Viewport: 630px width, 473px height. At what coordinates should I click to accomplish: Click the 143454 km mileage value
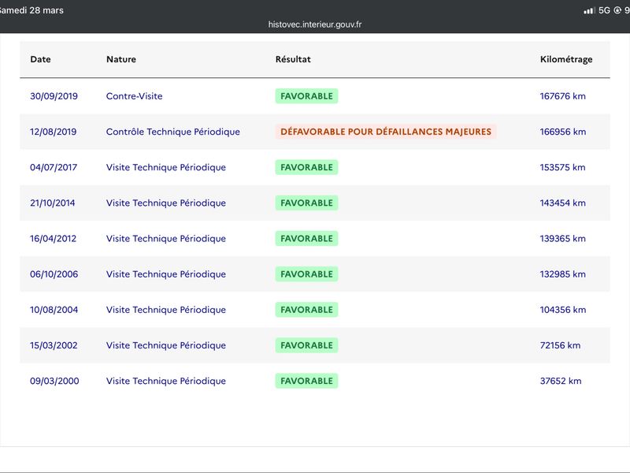click(562, 203)
